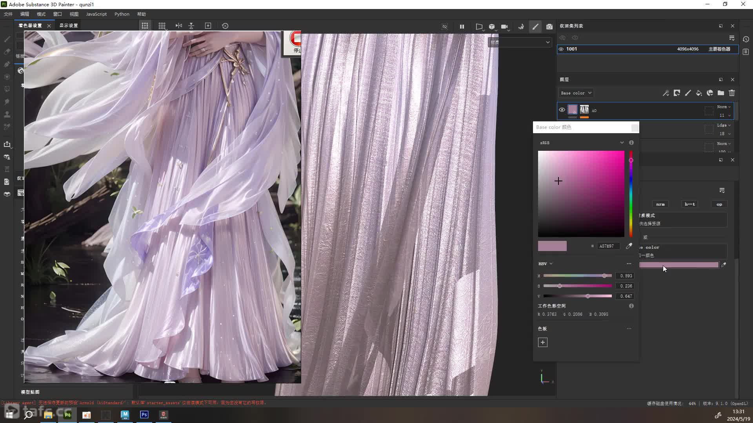
Task: Open the material dropdown in viewport top
Action: point(520,42)
